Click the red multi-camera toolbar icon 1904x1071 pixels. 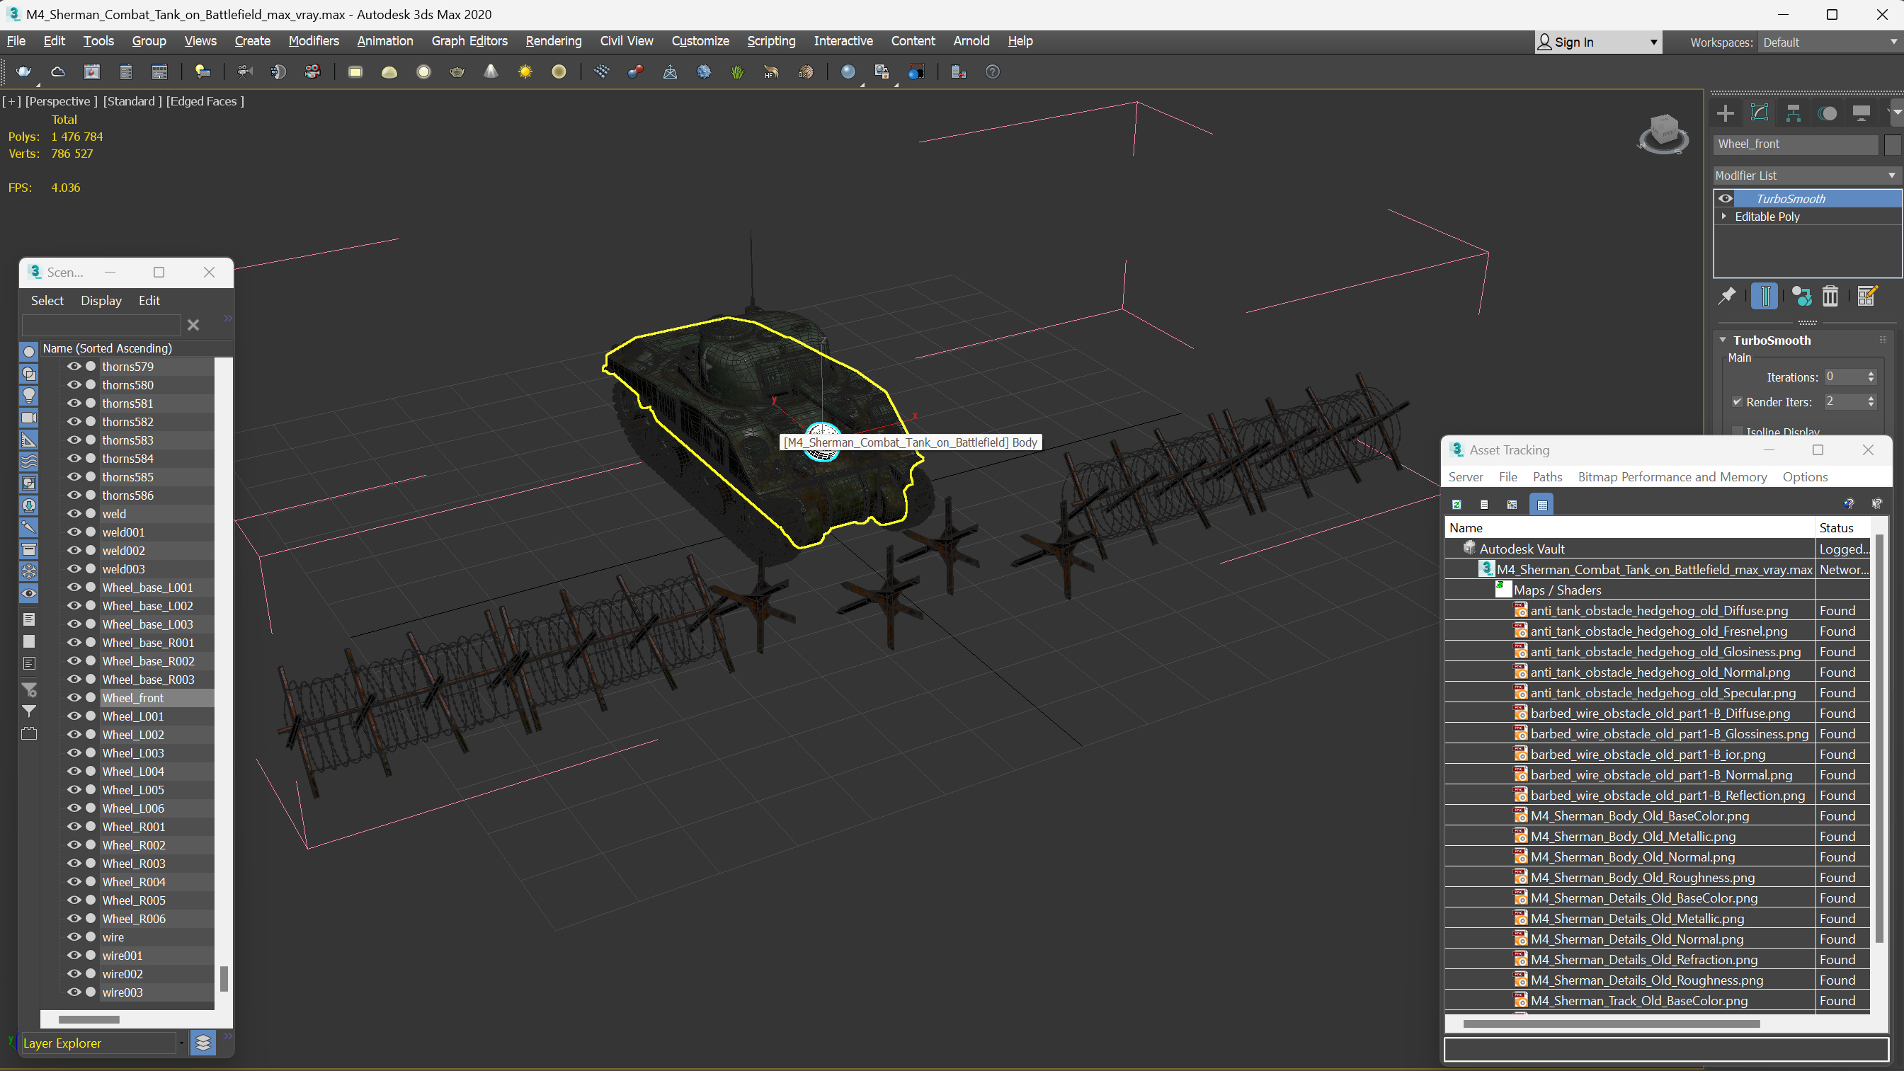click(313, 71)
